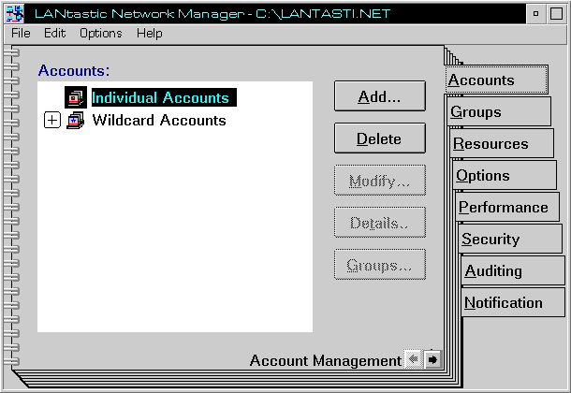The image size is (571, 393).
Task: Select the Wildcard Accounts computer icon
Action: pos(76,121)
